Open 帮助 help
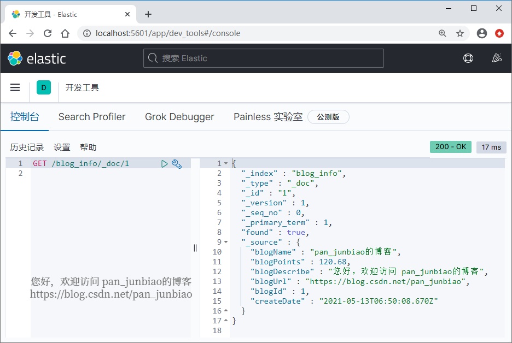Image resolution: width=512 pixels, height=343 pixels. (88, 147)
